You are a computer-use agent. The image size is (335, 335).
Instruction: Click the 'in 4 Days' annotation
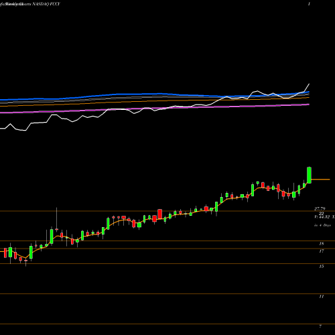(322, 225)
